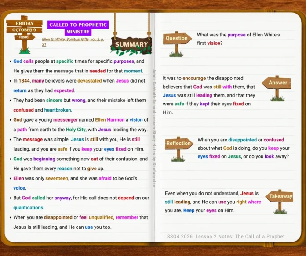Click the word "remember"
Viewport: 306px width, 256px height.
pyautogui.click(x=127, y=217)
